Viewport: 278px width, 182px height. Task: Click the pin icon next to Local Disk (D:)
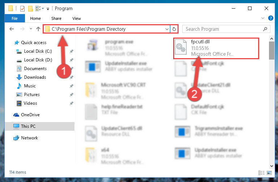[71, 60]
